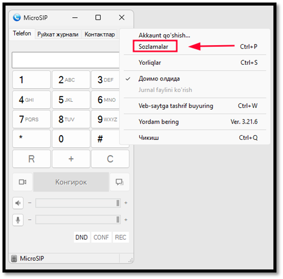Adjust the speaker volume slider
The height and width of the screenshot is (279, 283).
pos(78,203)
